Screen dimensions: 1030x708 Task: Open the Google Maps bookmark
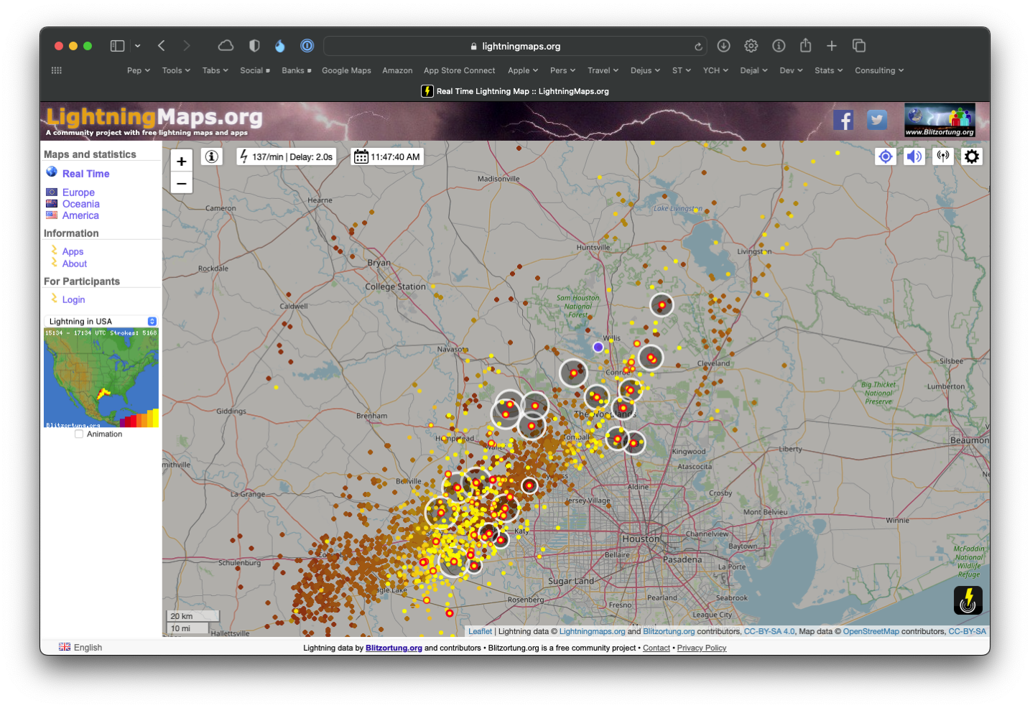(x=346, y=70)
